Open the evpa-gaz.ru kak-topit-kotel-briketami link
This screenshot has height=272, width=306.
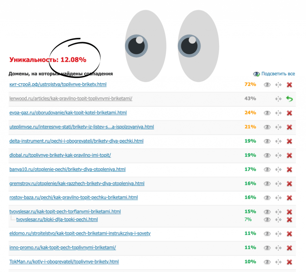point(68,113)
